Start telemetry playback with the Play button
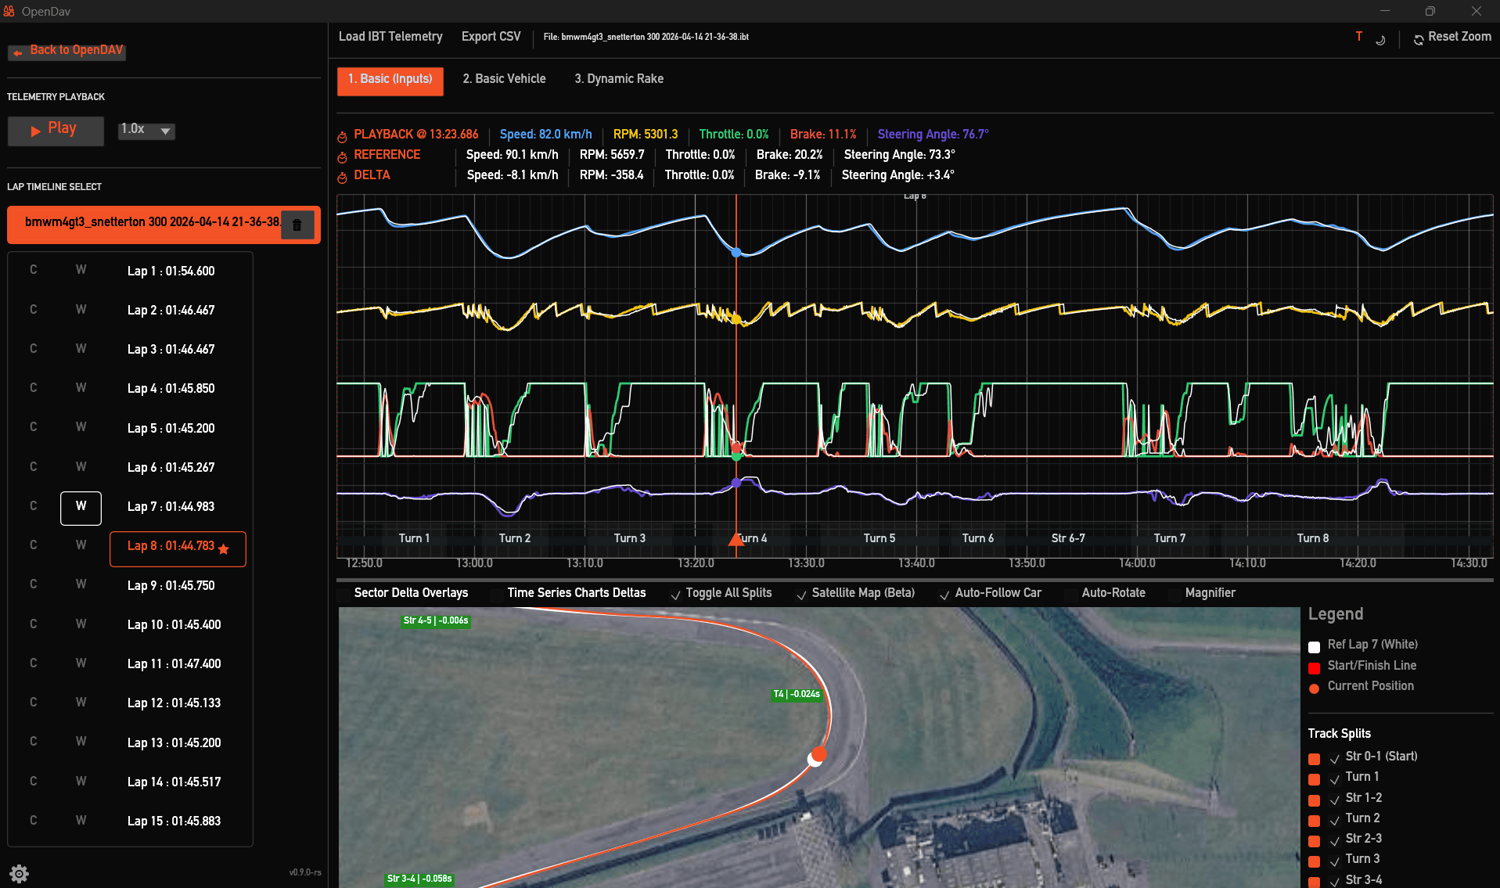1500x888 pixels. pos(56,131)
